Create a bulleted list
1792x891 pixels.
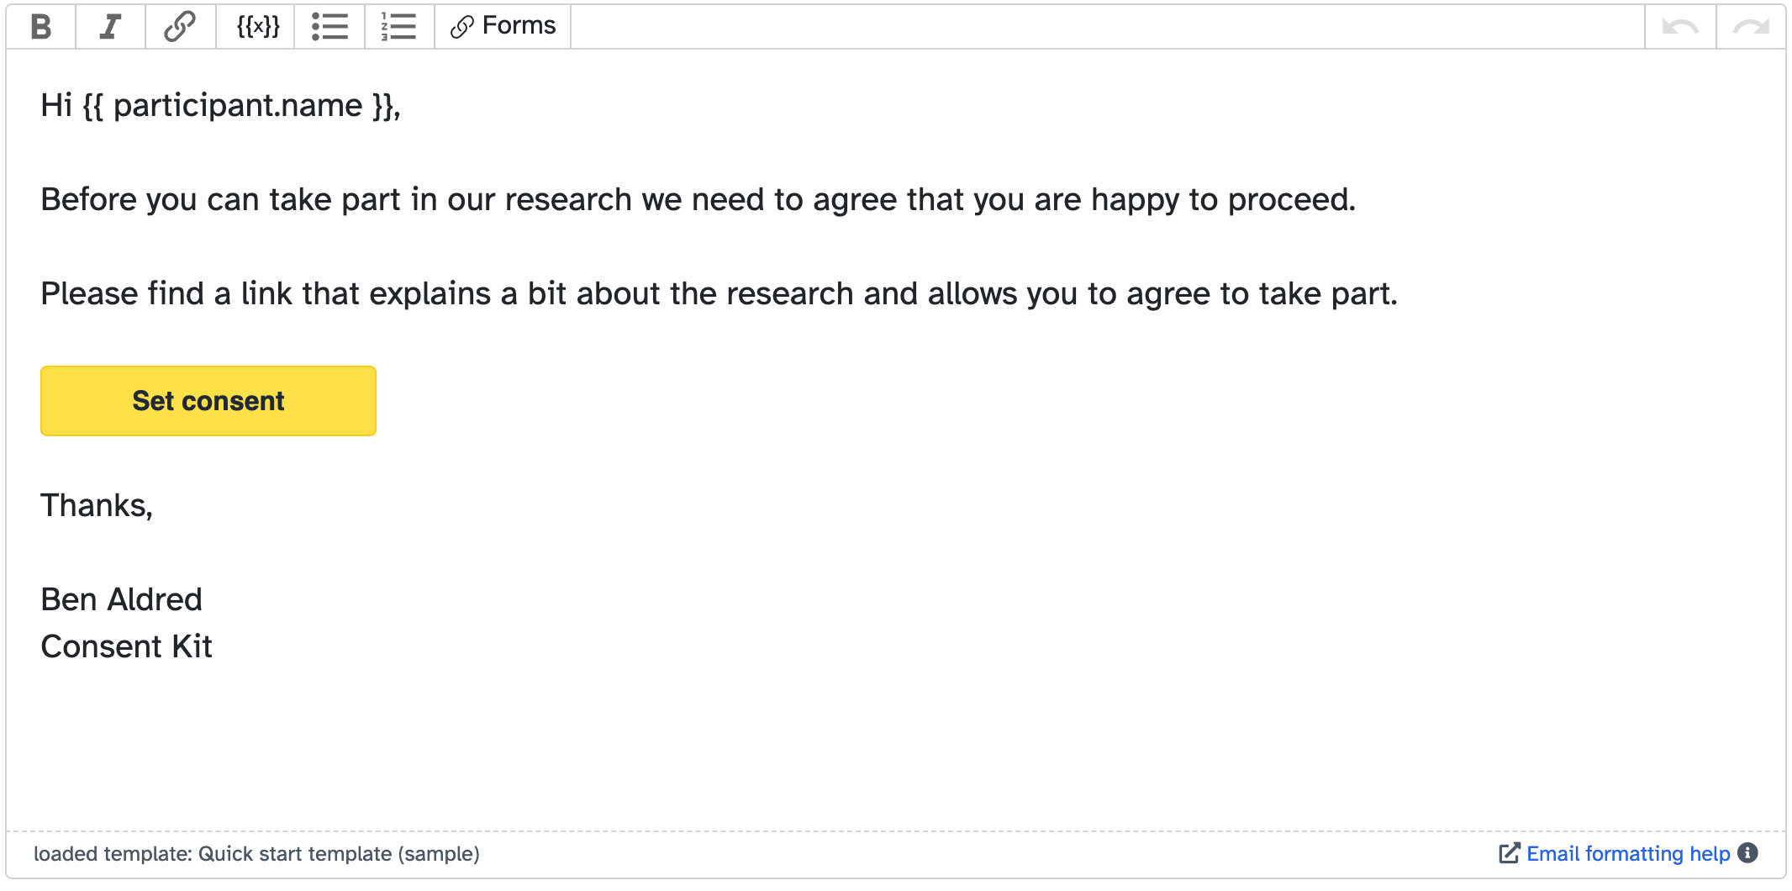point(329,26)
